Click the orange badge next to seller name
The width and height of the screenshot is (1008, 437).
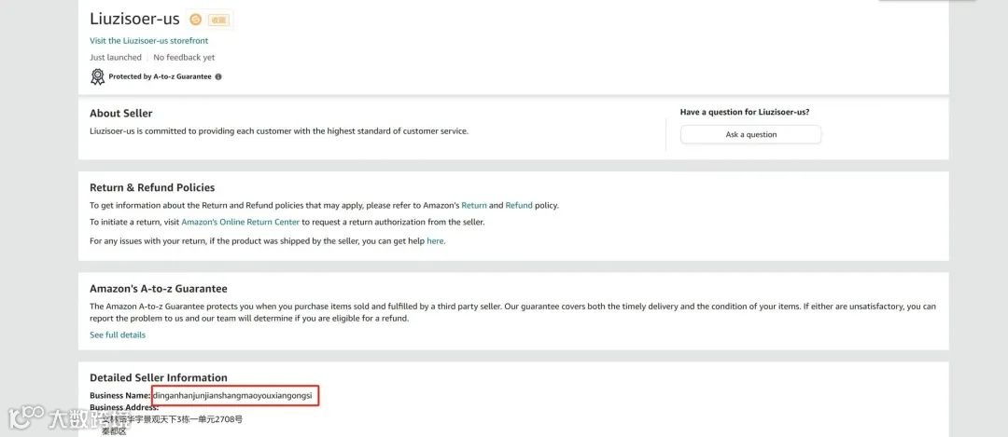(x=219, y=20)
